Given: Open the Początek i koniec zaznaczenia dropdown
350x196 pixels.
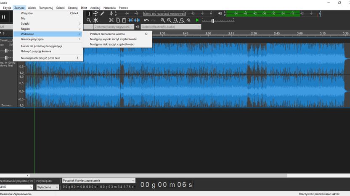Looking at the screenshot, I should pyautogui.click(x=99, y=181).
